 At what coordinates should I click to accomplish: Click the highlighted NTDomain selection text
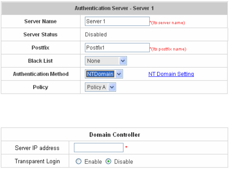point(100,74)
